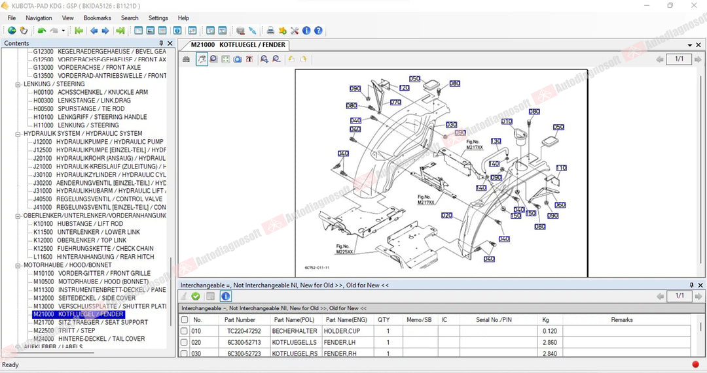Select J12000 HYDRAULIKPUMPE tree item
This screenshot has height=373, width=707.
98,142
